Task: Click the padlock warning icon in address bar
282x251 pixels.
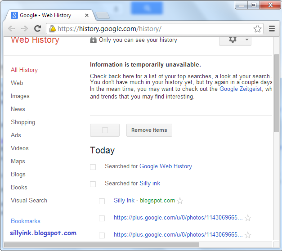Action: tap(52, 29)
